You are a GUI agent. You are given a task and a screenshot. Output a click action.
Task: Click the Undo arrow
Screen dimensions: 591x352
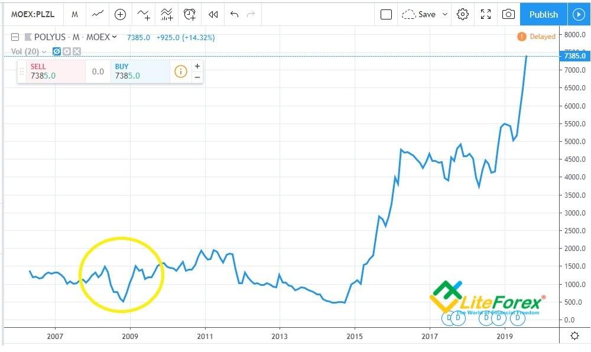click(x=235, y=14)
